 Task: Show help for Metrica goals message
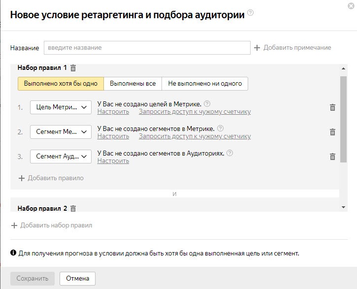click(x=207, y=104)
